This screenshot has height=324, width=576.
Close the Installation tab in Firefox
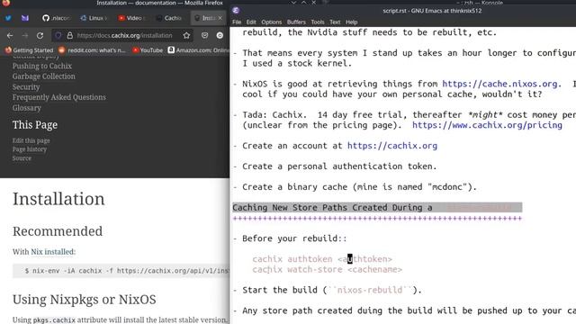pos(220,18)
